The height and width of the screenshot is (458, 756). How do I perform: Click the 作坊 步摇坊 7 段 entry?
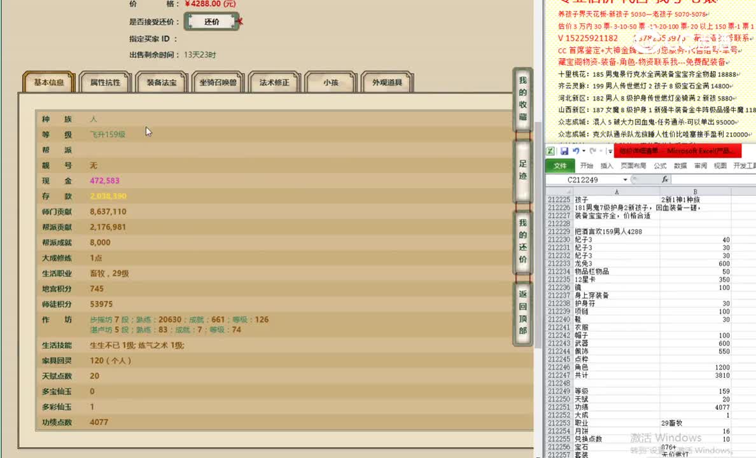point(179,319)
